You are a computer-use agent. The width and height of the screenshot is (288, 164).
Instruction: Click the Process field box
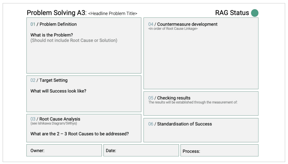pos(219,150)
